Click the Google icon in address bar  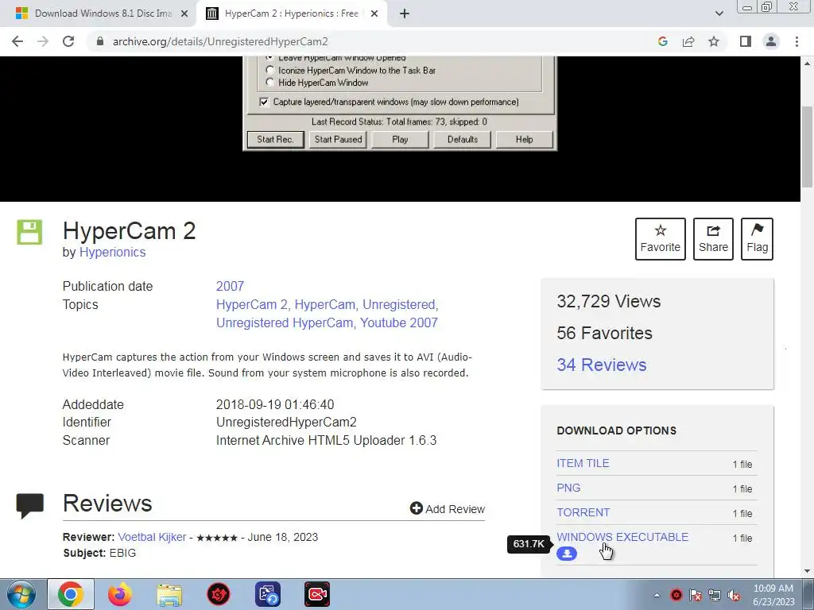tap(662, 41)
